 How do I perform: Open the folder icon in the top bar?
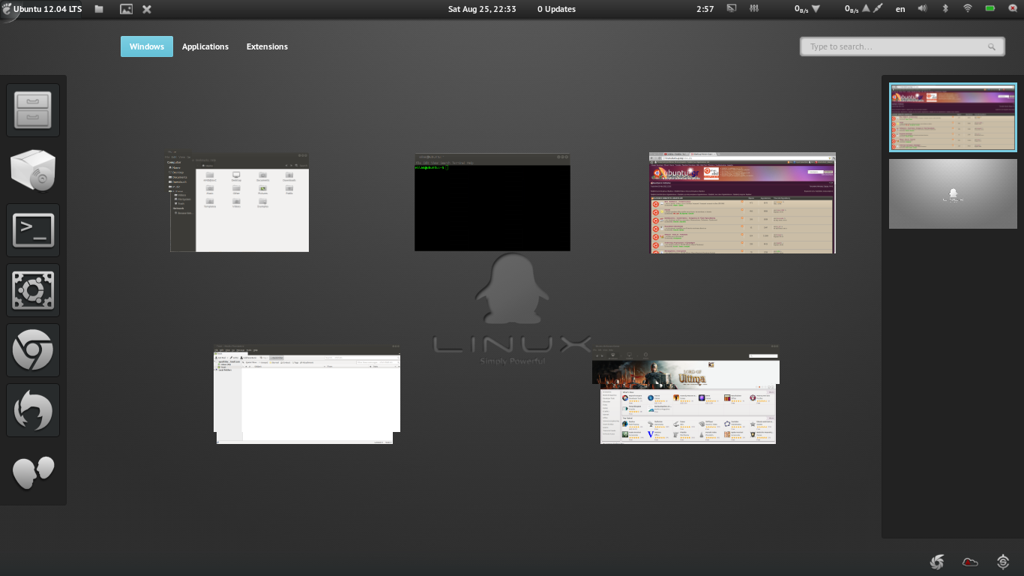(x=99, y=9)
